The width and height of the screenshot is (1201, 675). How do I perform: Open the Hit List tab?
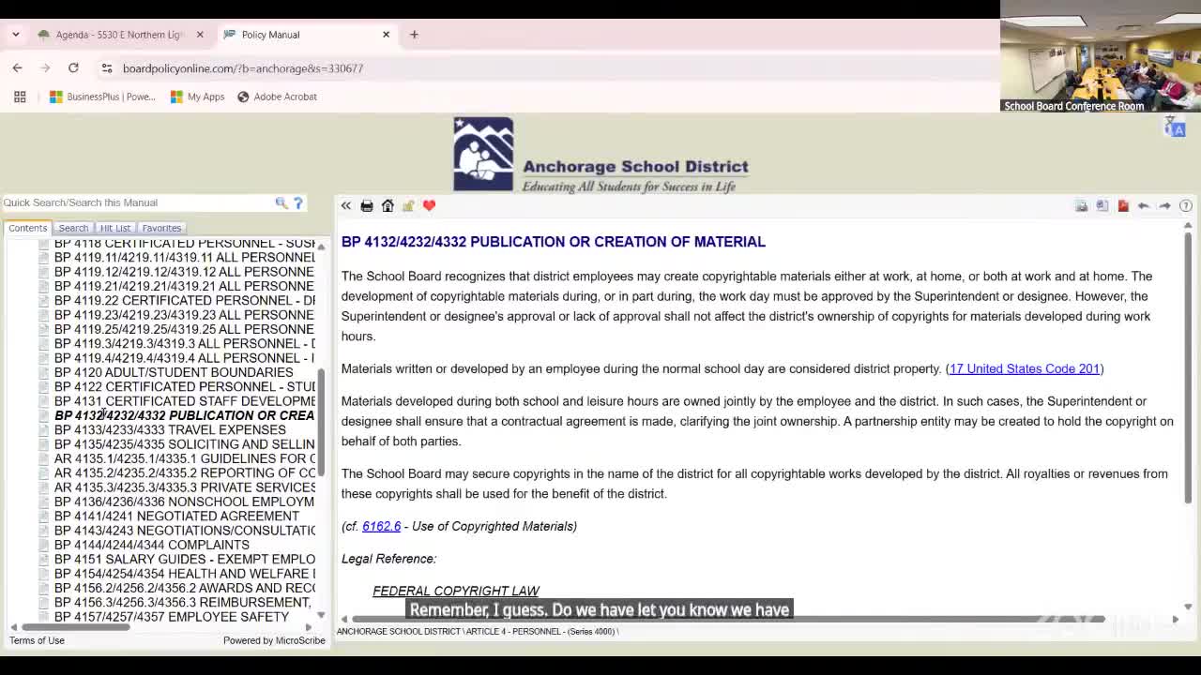[115, 228]
